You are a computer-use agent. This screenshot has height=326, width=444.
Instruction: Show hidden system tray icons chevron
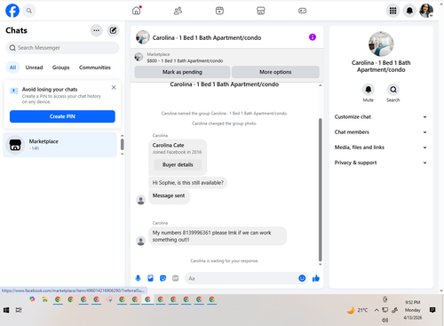click(x=377, y=310)
